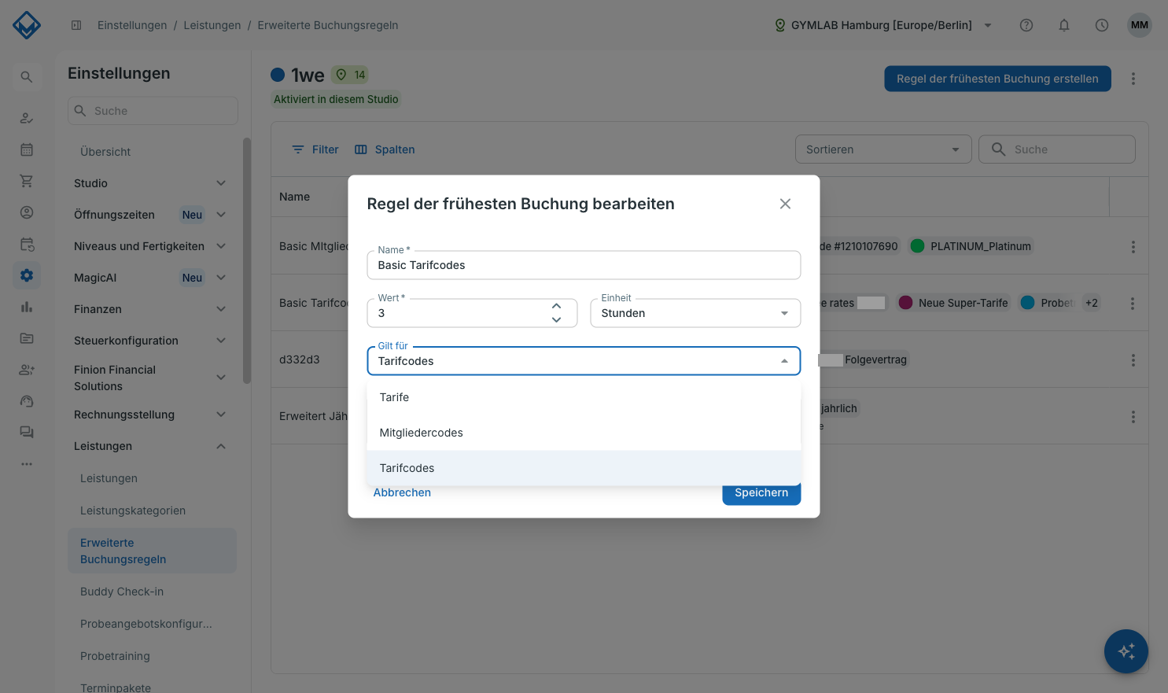Image resolution: width=1168 pixels, height=693 pixels.
Task: Open the notifications bell
Action: click(x=1064, y=25)
